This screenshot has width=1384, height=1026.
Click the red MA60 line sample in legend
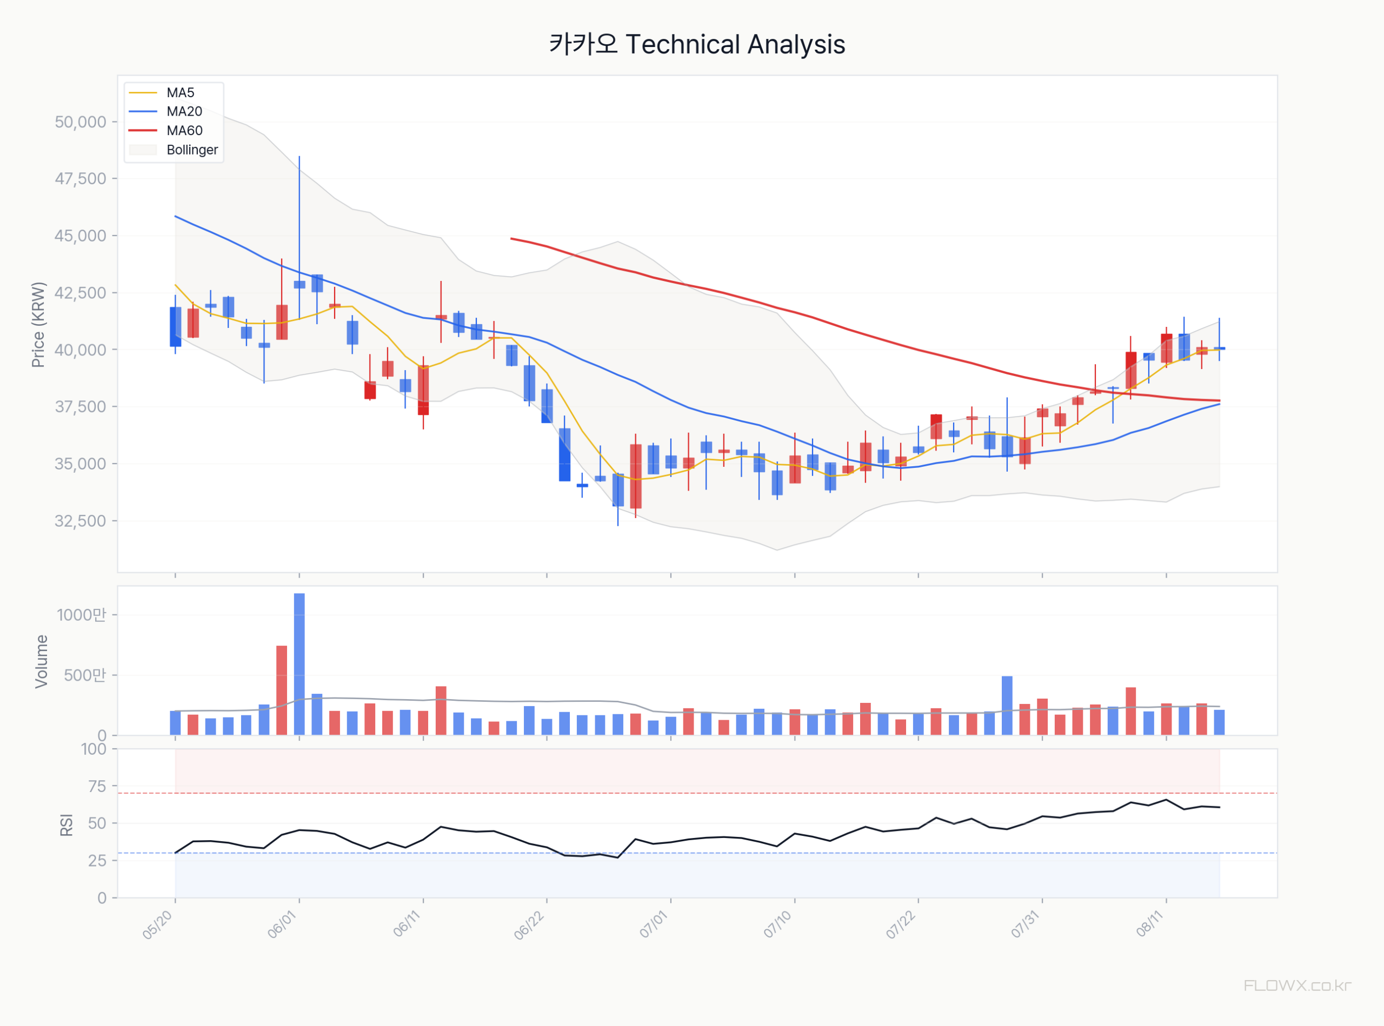click(142, 130)
